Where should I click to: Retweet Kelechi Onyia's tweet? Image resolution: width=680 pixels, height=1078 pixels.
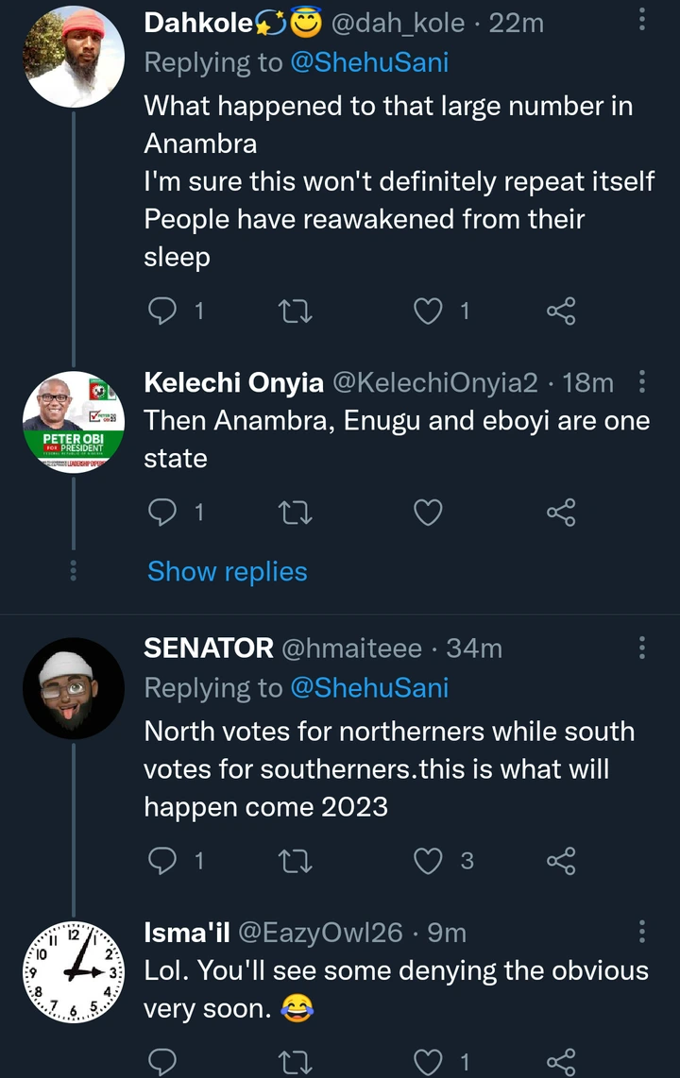pyautogui.click(x=297, y=513)
